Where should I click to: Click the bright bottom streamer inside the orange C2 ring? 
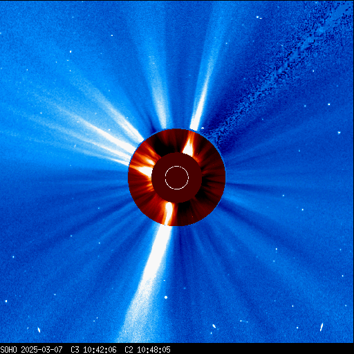point(169,213)
